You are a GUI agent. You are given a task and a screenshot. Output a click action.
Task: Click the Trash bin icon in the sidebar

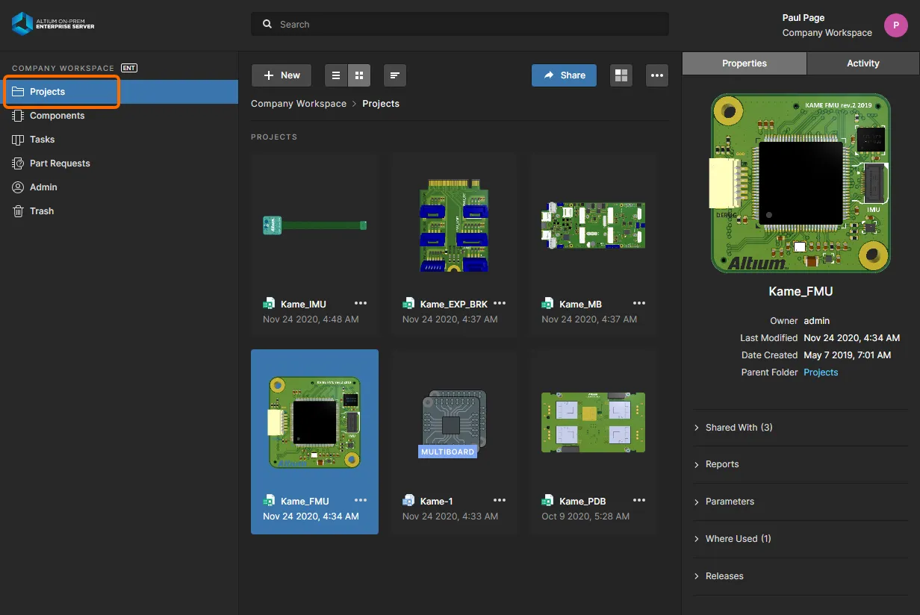click(18, 211)
